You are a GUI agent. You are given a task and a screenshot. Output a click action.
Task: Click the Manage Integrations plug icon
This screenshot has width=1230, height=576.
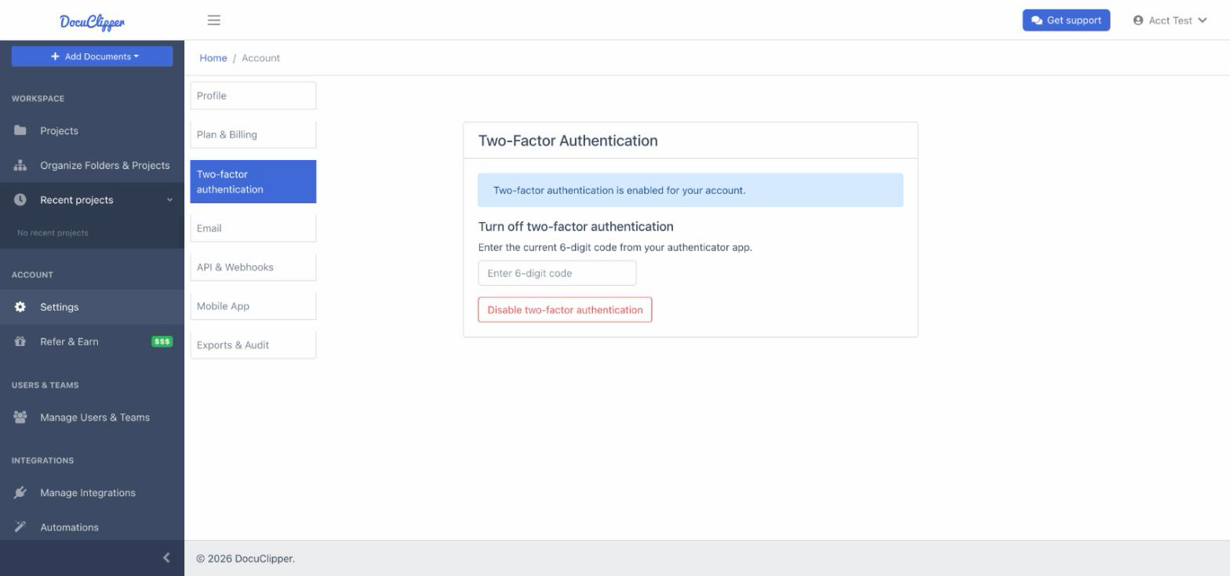[20, 493]
